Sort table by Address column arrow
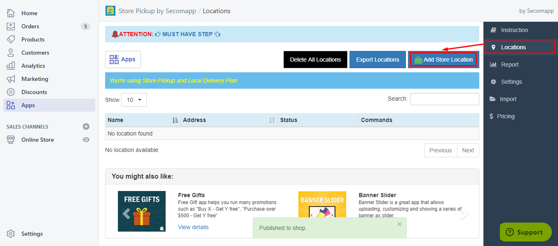 point(272,120)
